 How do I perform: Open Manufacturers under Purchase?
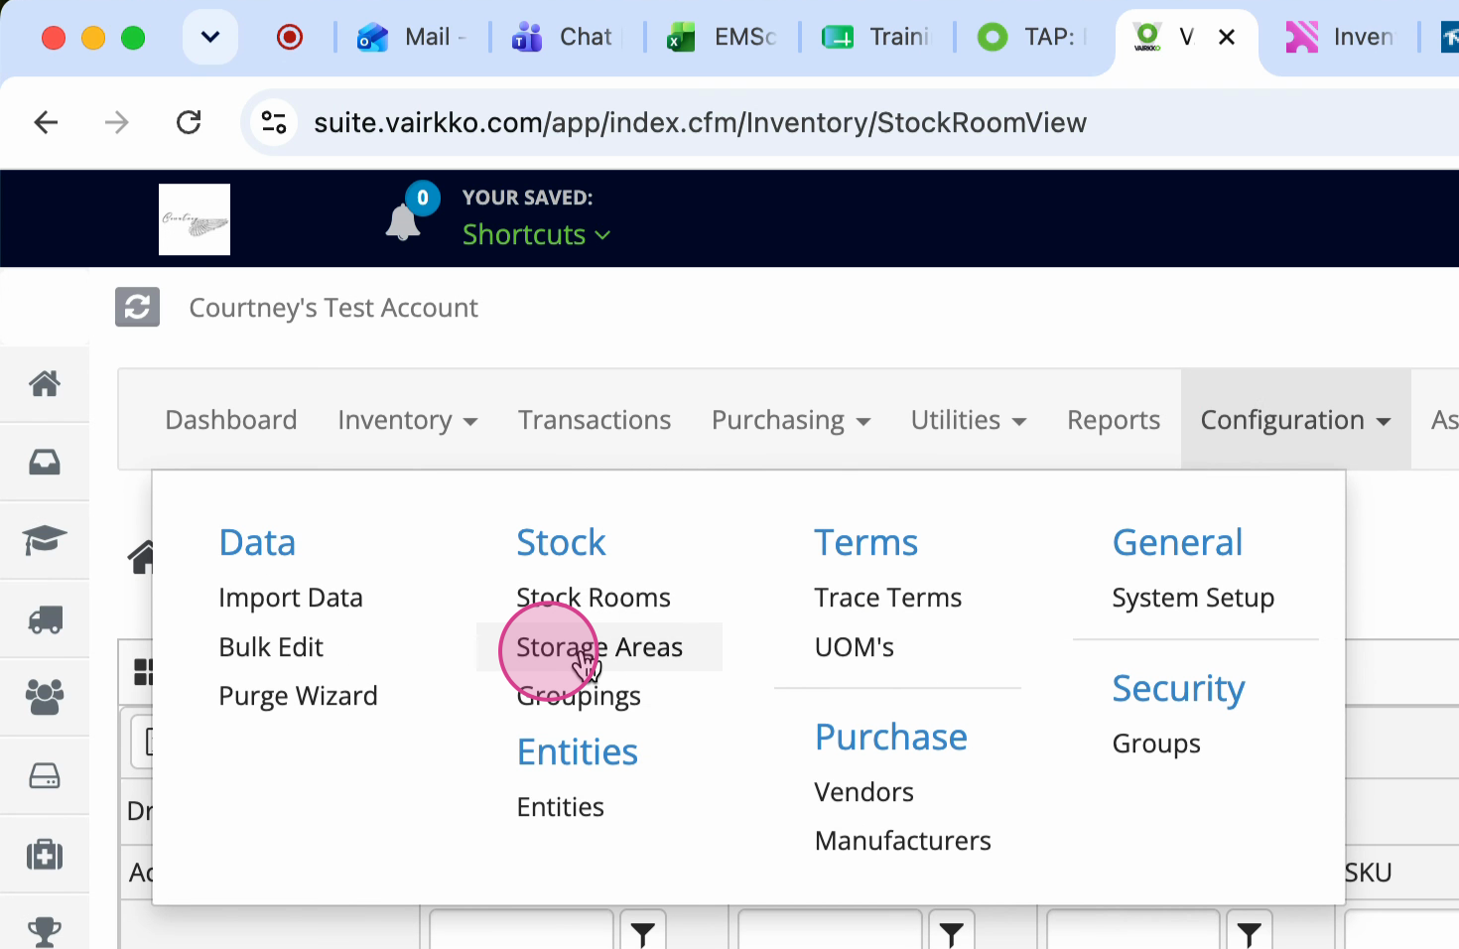(902, 841)
